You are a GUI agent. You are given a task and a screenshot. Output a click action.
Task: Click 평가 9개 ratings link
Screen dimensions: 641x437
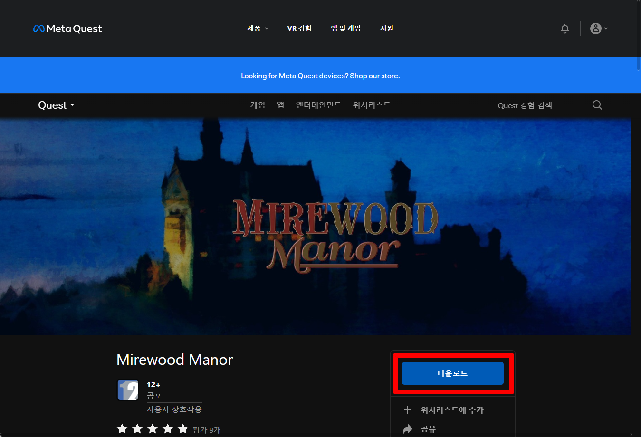coord(207,430)
